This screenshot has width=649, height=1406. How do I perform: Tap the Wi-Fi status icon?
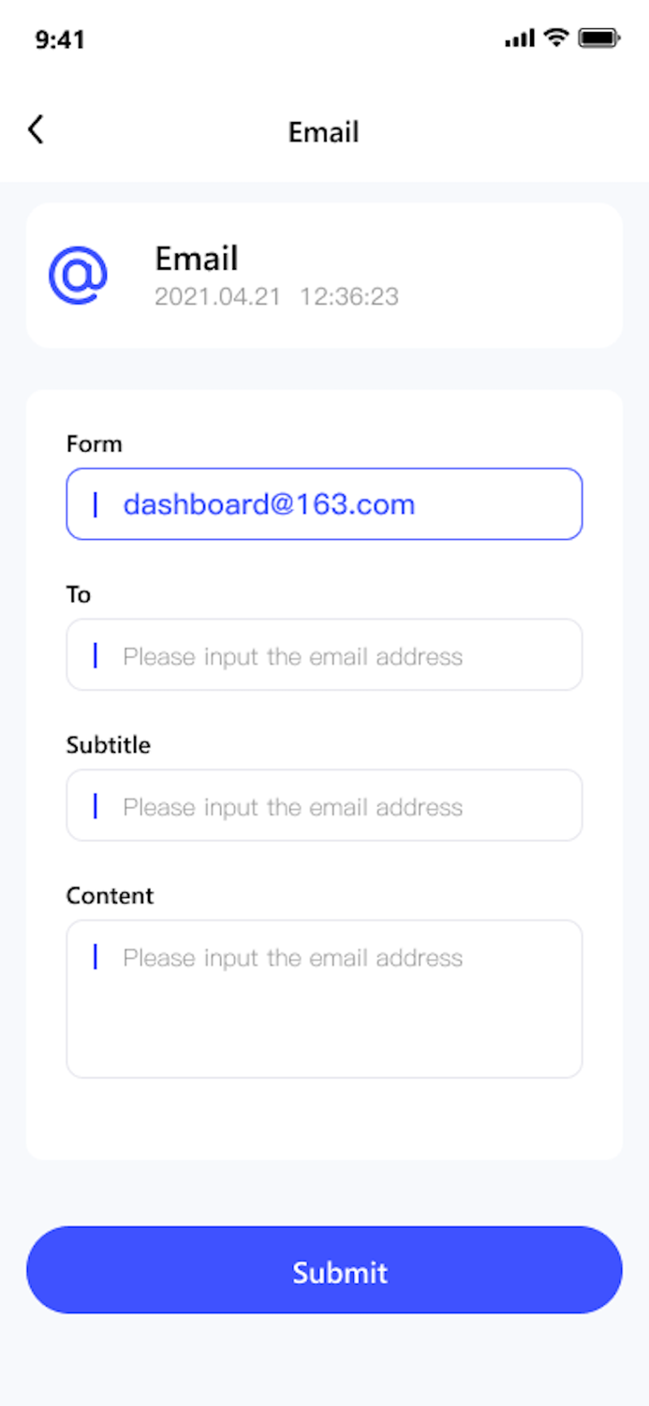pos(557,37)
